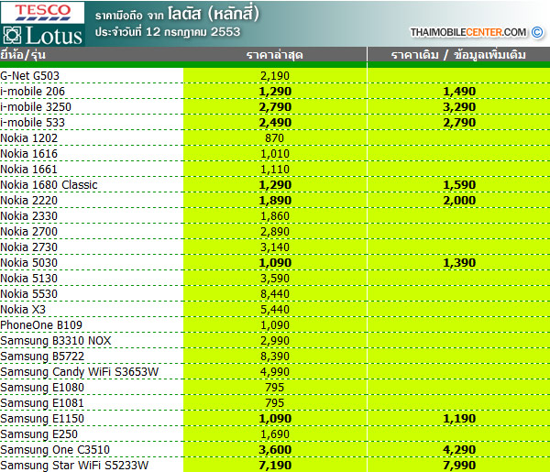Select the Samsung E250 row name

38,434
